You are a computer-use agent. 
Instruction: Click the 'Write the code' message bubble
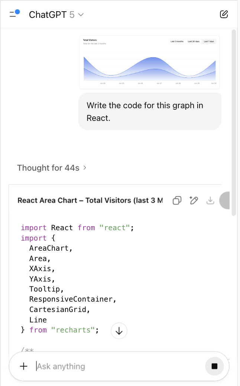tap(149, 112)
